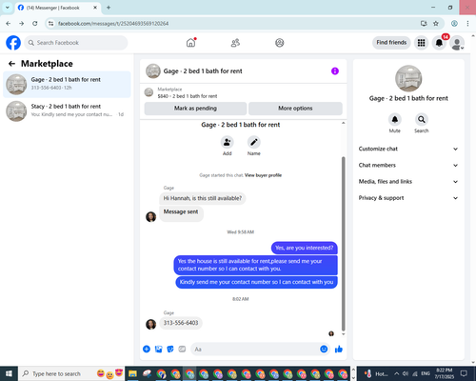Image resolution: width=476 pixels, height=381 pixels.
Task: Select the Messenger | Facebook browser tab
Action: [57, 8]
